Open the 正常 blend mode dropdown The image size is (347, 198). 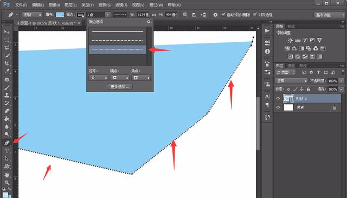[x=291, y=81]
